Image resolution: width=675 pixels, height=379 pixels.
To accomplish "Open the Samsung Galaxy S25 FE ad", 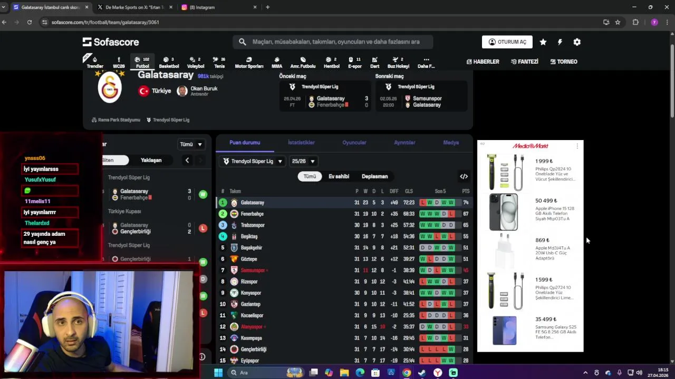I will coord(531,331).
